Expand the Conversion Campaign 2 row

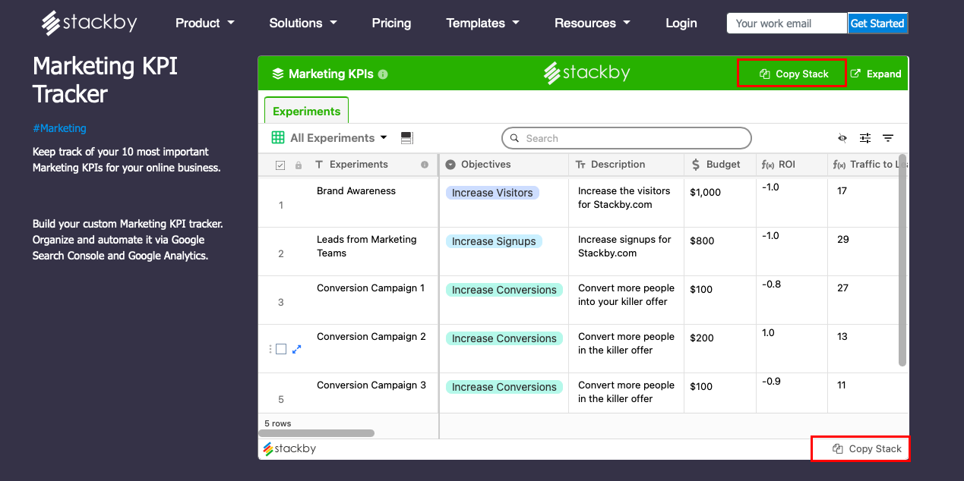tap(297, 349)
